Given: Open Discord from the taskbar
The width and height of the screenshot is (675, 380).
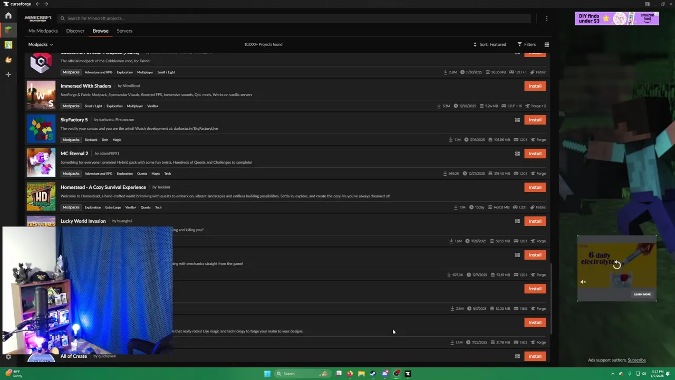Looking at the screenshot, I should click(x=385, y=374).
